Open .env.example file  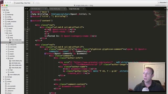[x=11, y=86]
